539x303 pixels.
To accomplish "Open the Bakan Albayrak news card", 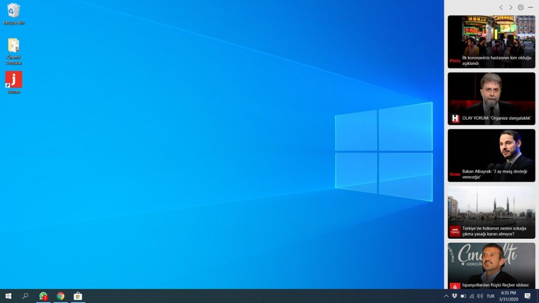I will [x=491, y=155].
